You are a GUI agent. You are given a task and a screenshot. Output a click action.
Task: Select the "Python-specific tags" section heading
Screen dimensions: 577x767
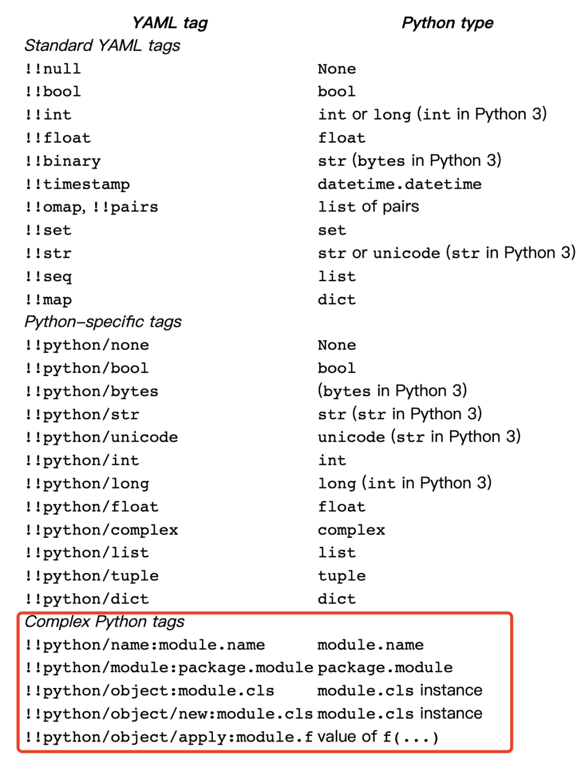tap(103, 322)
